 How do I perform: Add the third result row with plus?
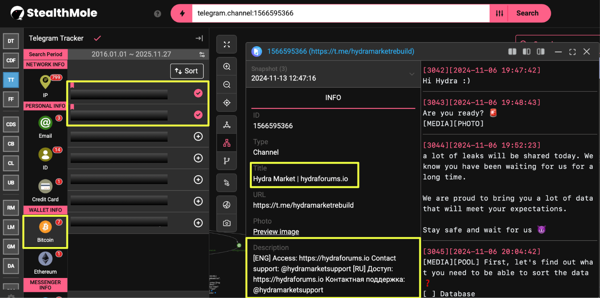[198, 137]
